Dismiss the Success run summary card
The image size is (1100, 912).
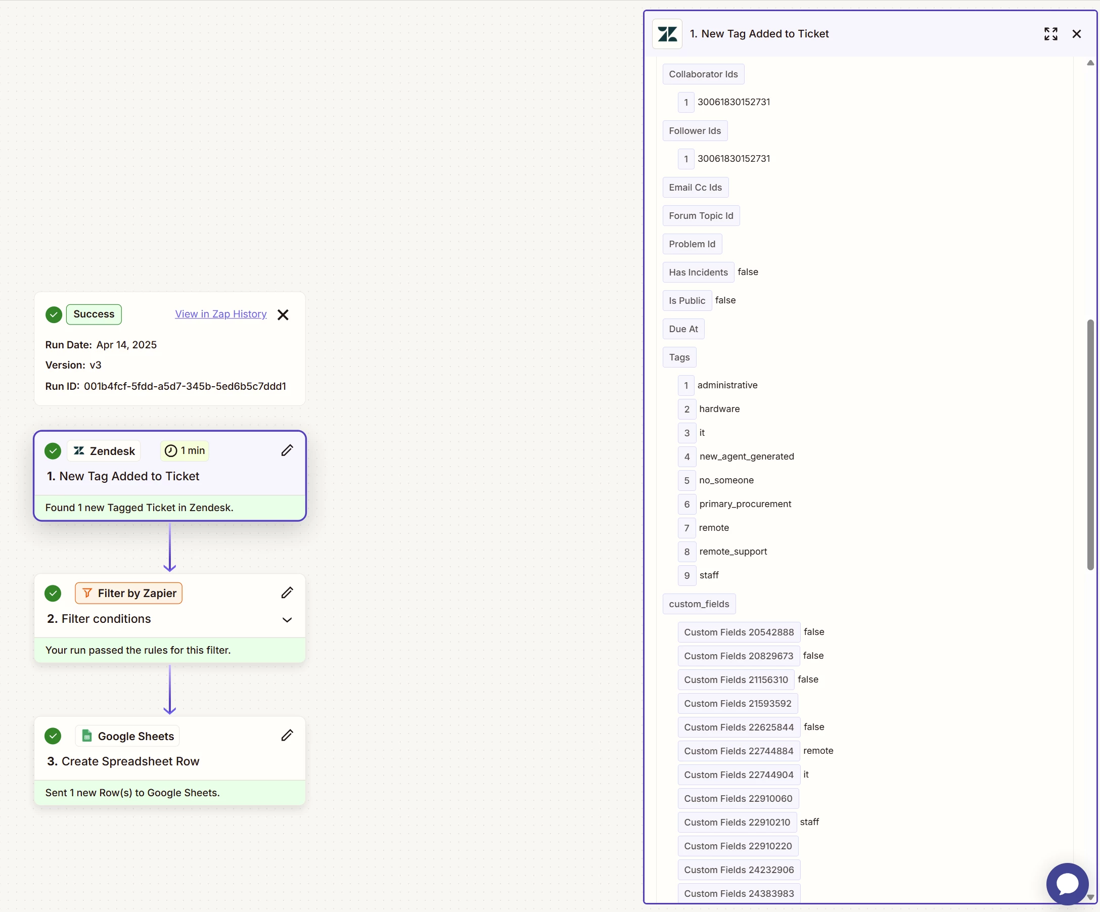[283, 315]
